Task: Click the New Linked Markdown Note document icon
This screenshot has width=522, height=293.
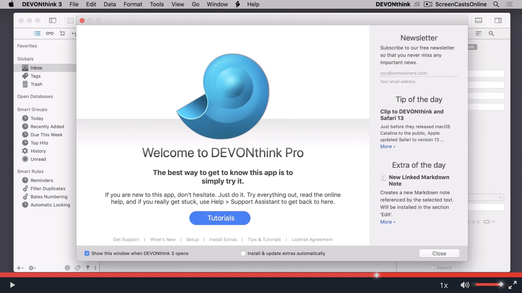Action: [383, 177]
